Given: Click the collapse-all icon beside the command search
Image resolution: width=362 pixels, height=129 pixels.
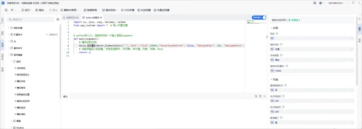Looking at the screenshot, I should [58, 19].
